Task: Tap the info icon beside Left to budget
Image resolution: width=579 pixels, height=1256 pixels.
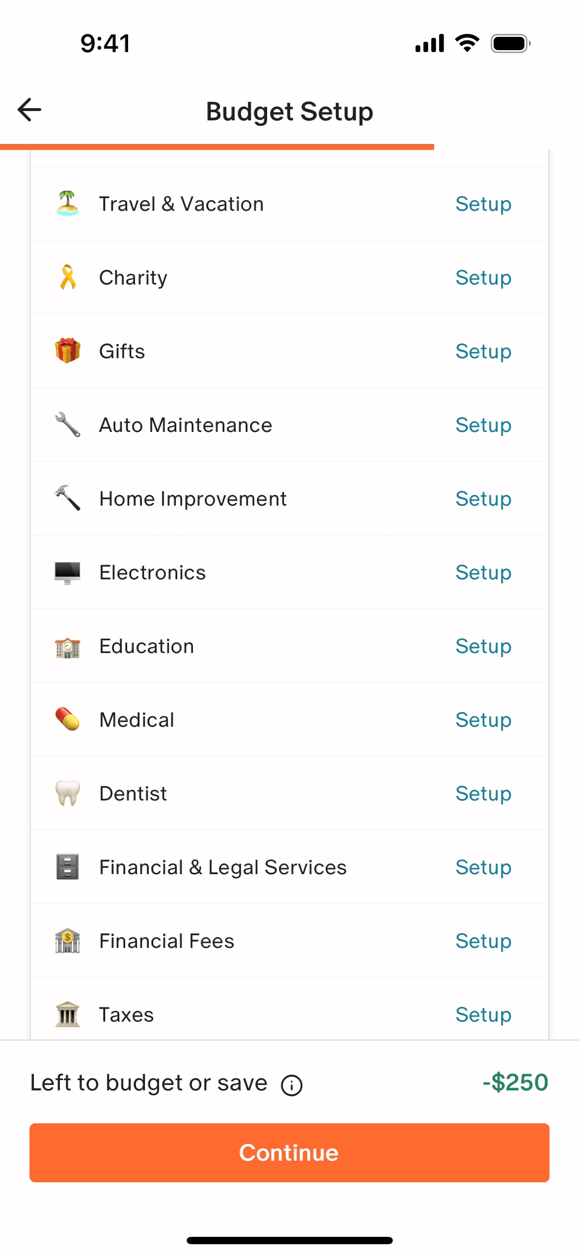Action: 291,1085
